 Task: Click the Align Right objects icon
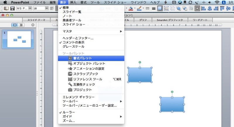pyautogui.click(x=216, y=8)
